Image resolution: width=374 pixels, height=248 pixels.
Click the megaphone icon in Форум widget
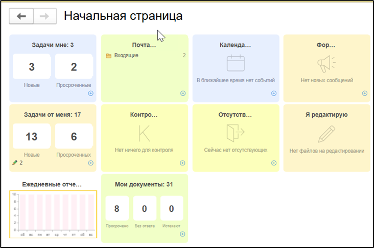tap(326, 64)
